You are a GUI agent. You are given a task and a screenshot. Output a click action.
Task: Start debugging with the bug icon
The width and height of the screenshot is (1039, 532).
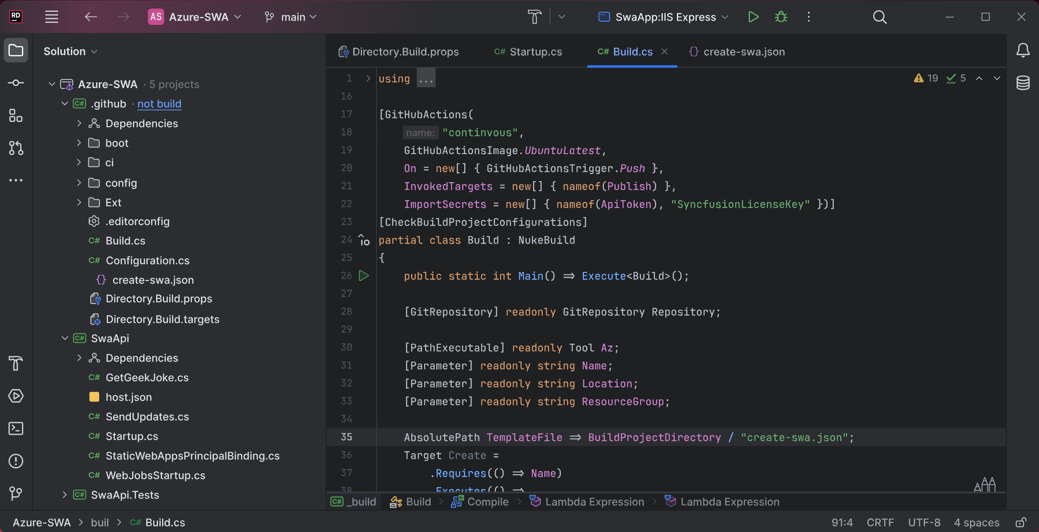(781, 17)
